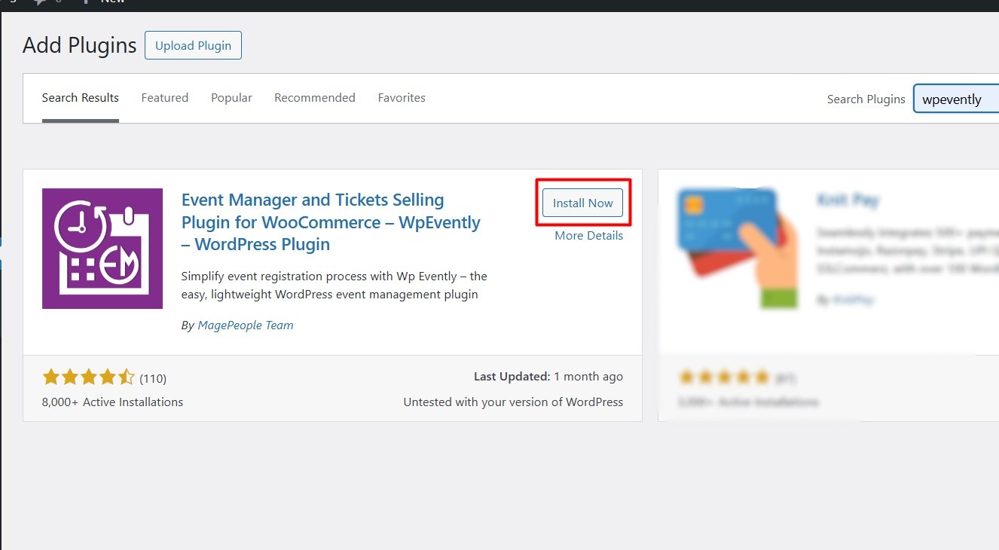Go to the Favorites tab
This screenshot has width=999, height=550.
point(402,98)
